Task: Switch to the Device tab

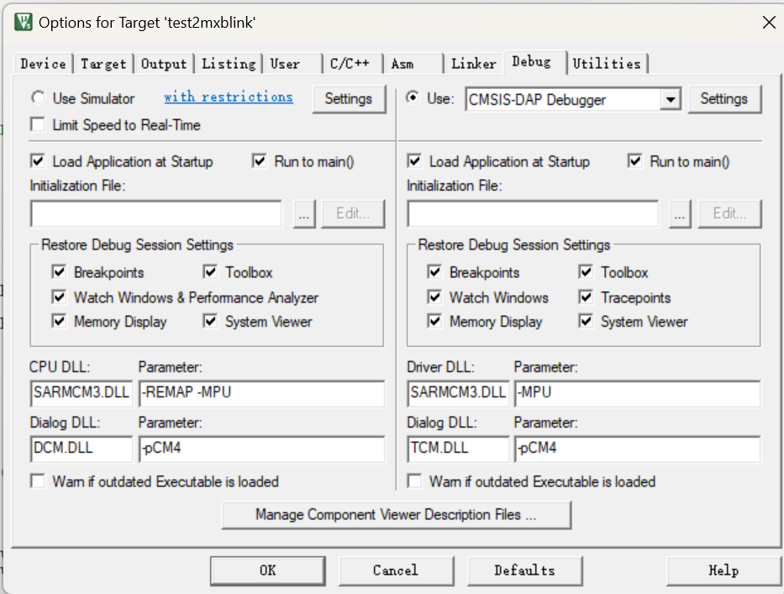Action: pyautogui.click(x=43, y=64)
